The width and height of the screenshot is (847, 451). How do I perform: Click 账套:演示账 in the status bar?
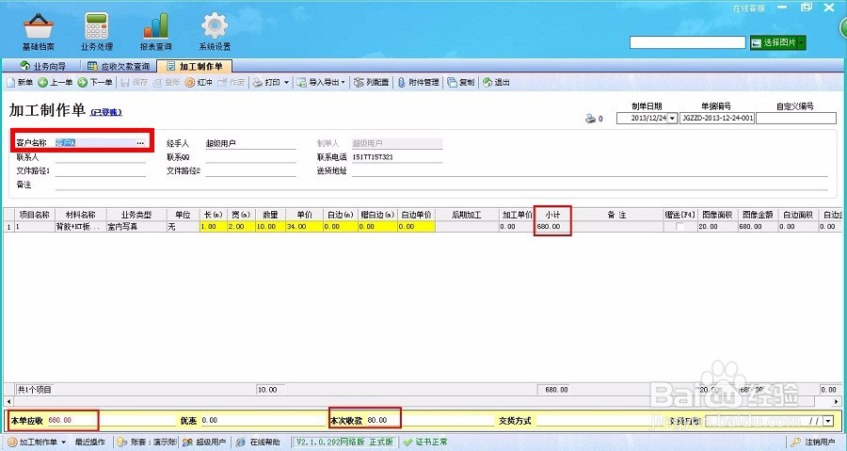(147, 442)
